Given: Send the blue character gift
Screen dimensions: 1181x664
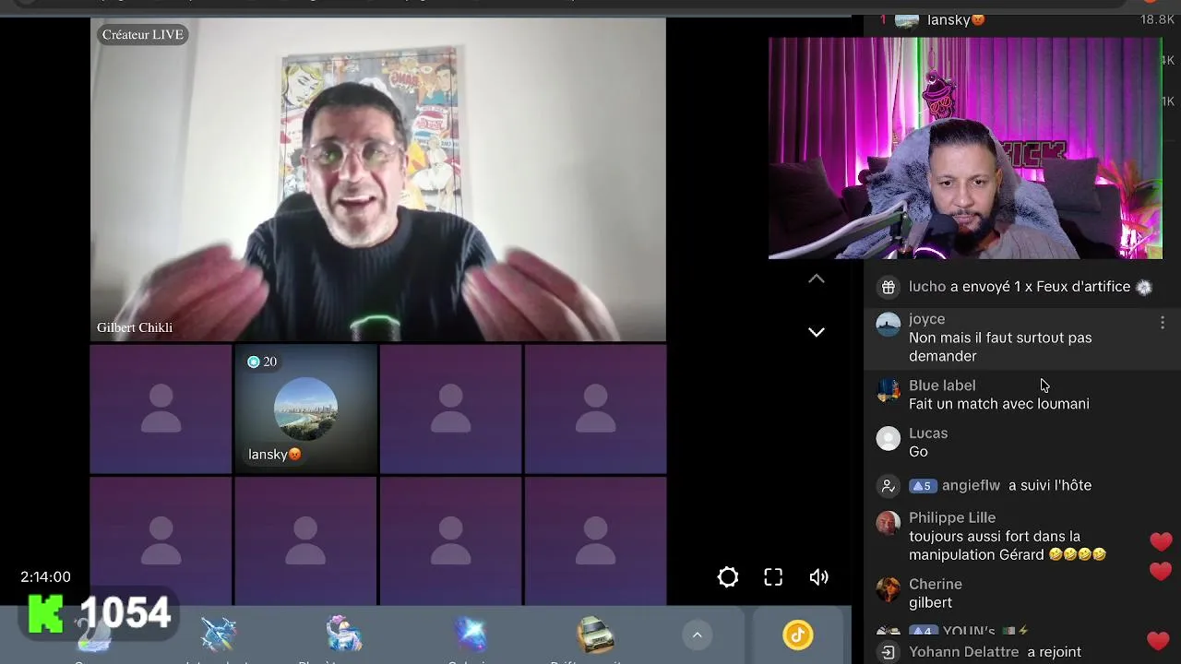Looking at the screenshot, I should click(344, 634).
